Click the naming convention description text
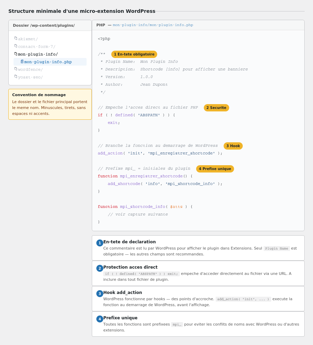Image resolution: width=313 pixels, height=345 pixels. tap(50, 108)
